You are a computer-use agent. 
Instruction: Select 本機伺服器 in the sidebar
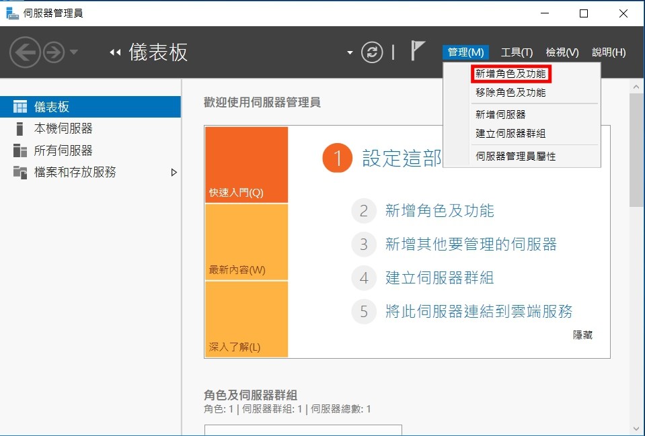pos(91,128)
